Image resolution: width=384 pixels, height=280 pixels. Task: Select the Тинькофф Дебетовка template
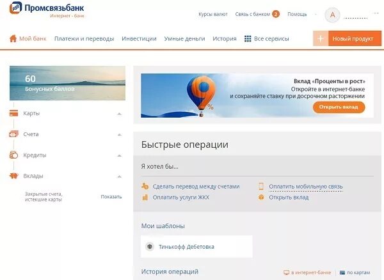[196, 247]
